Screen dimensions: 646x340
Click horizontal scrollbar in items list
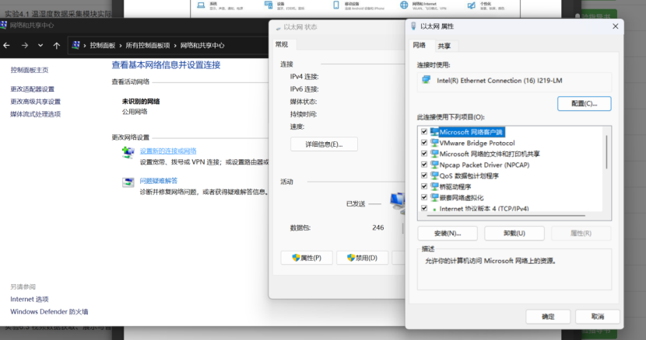click(x=505, y=215)
